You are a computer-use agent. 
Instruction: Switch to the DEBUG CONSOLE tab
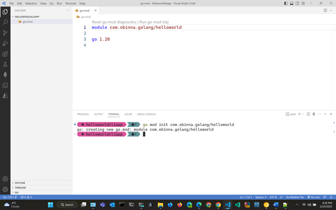pyautogui.click(x=146, y=114)
